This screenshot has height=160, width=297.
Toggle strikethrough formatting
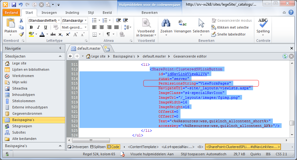point(53,34)
